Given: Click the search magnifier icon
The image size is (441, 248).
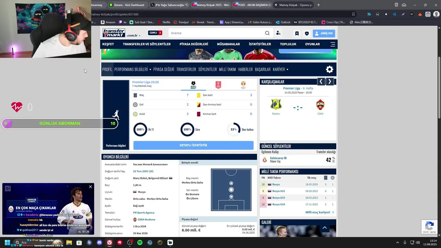Looking at the screenshot, I should tap(267, 33).
